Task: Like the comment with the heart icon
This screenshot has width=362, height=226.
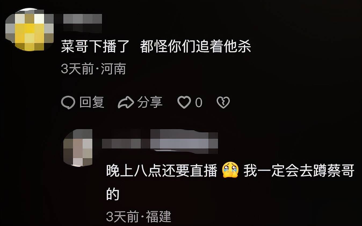Action: 184,103
